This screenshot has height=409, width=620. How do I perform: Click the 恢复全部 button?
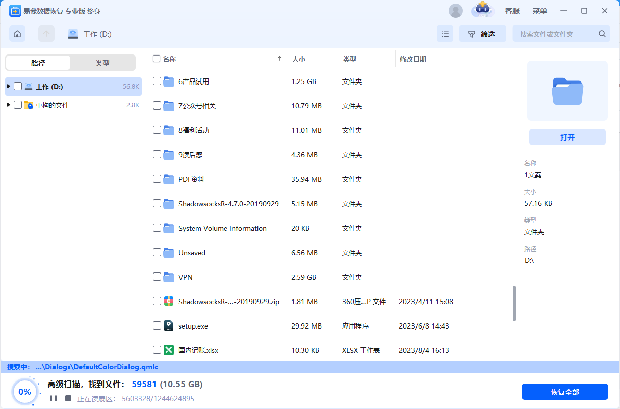(564, 392)
